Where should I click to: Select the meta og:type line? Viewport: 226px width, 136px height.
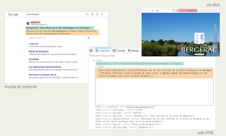coord(119,113)
